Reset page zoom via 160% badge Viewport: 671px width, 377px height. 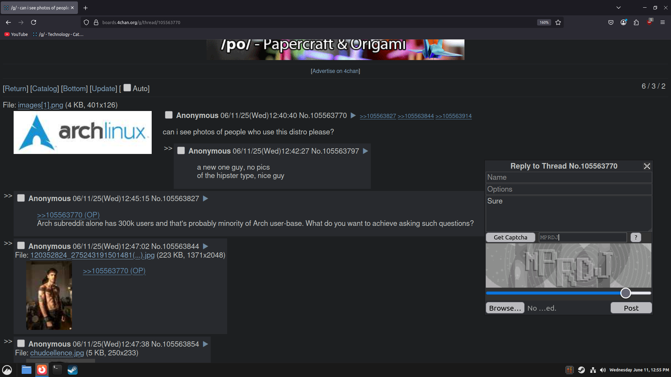[x=544, y=22]
